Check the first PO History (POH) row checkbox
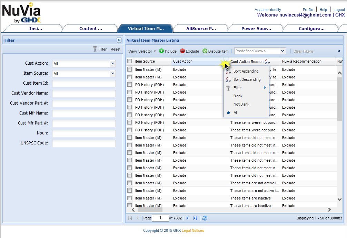 pos(130,85)
